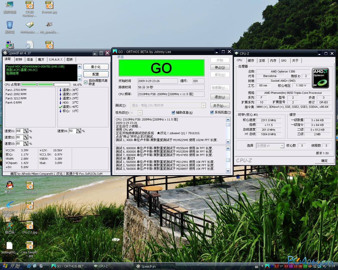The image size is (338, 270).
Task: Open S.M.A.R.T. tab in SpeedFan
Action: click(56, 60)
